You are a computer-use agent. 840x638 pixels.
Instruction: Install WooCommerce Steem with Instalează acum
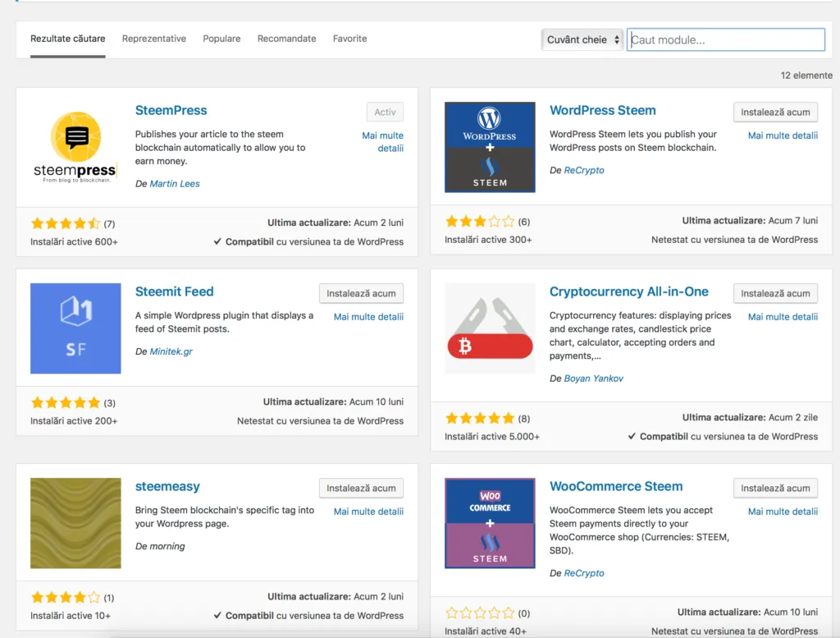coord(775,488)
